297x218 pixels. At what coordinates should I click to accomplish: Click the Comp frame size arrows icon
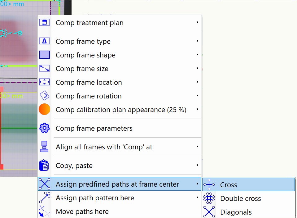[45, 69]
